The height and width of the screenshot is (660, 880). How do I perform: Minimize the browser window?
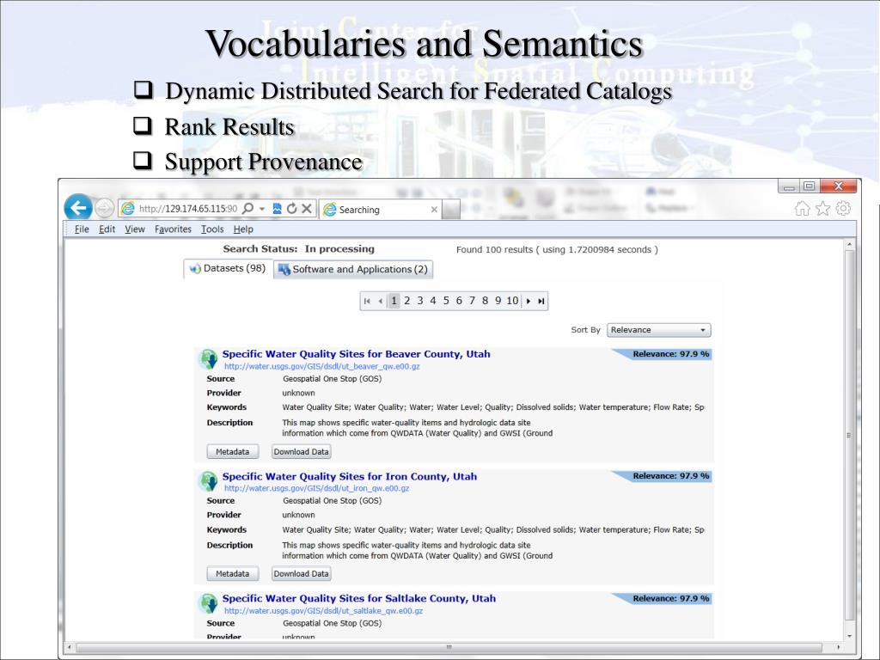789,186
